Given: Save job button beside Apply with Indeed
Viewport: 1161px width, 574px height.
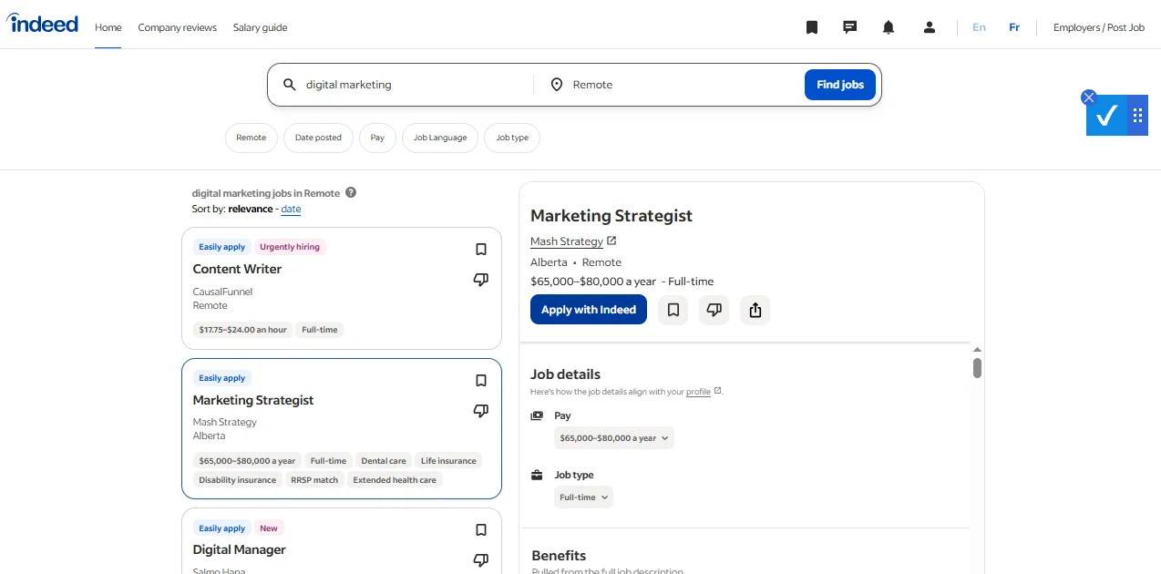Looking at the screenshot, I should [673, 310].
